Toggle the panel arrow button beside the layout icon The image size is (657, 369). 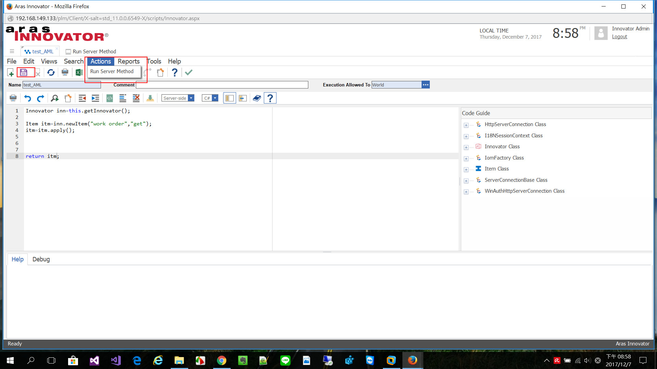[243, 98]
